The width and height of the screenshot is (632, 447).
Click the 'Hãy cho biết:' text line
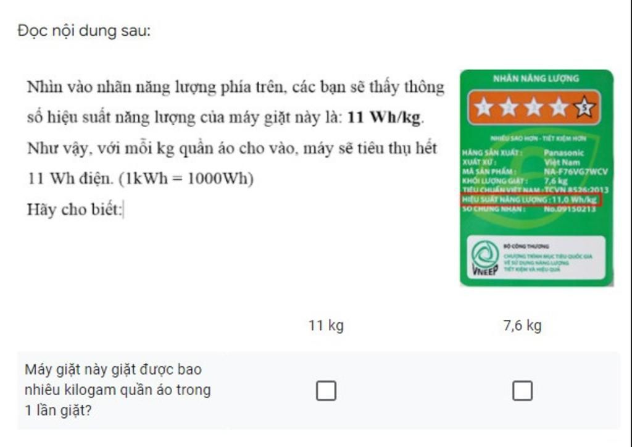[74, 209]
